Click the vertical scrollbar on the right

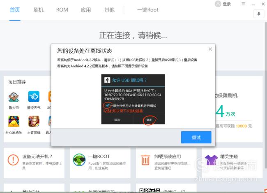266,95
